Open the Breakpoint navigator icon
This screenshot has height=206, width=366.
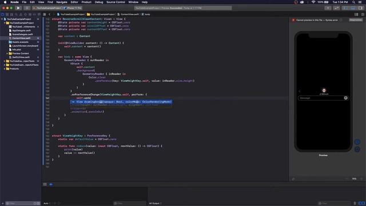34,14
